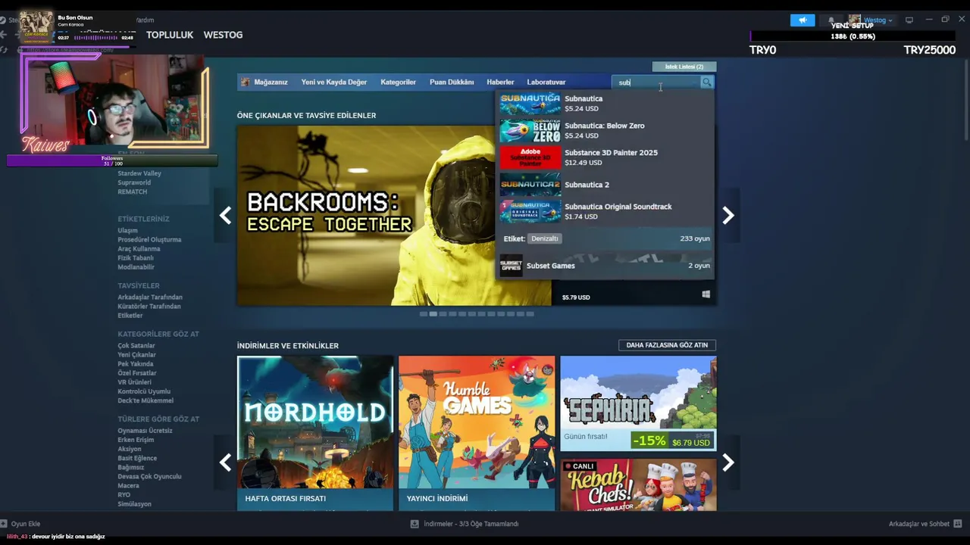Open Stardew Valley in the sidebar
970x545 pixels.
pos(139,173)
